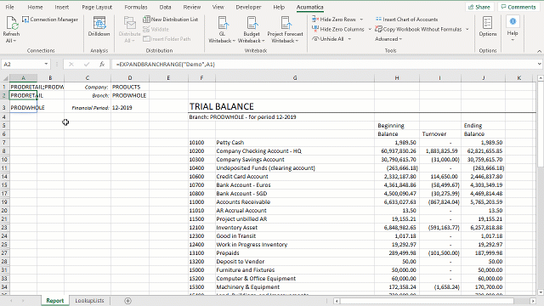Click the Name Box showing A2
The width and height of the screenshot is (544, 306).
[22, 65]
